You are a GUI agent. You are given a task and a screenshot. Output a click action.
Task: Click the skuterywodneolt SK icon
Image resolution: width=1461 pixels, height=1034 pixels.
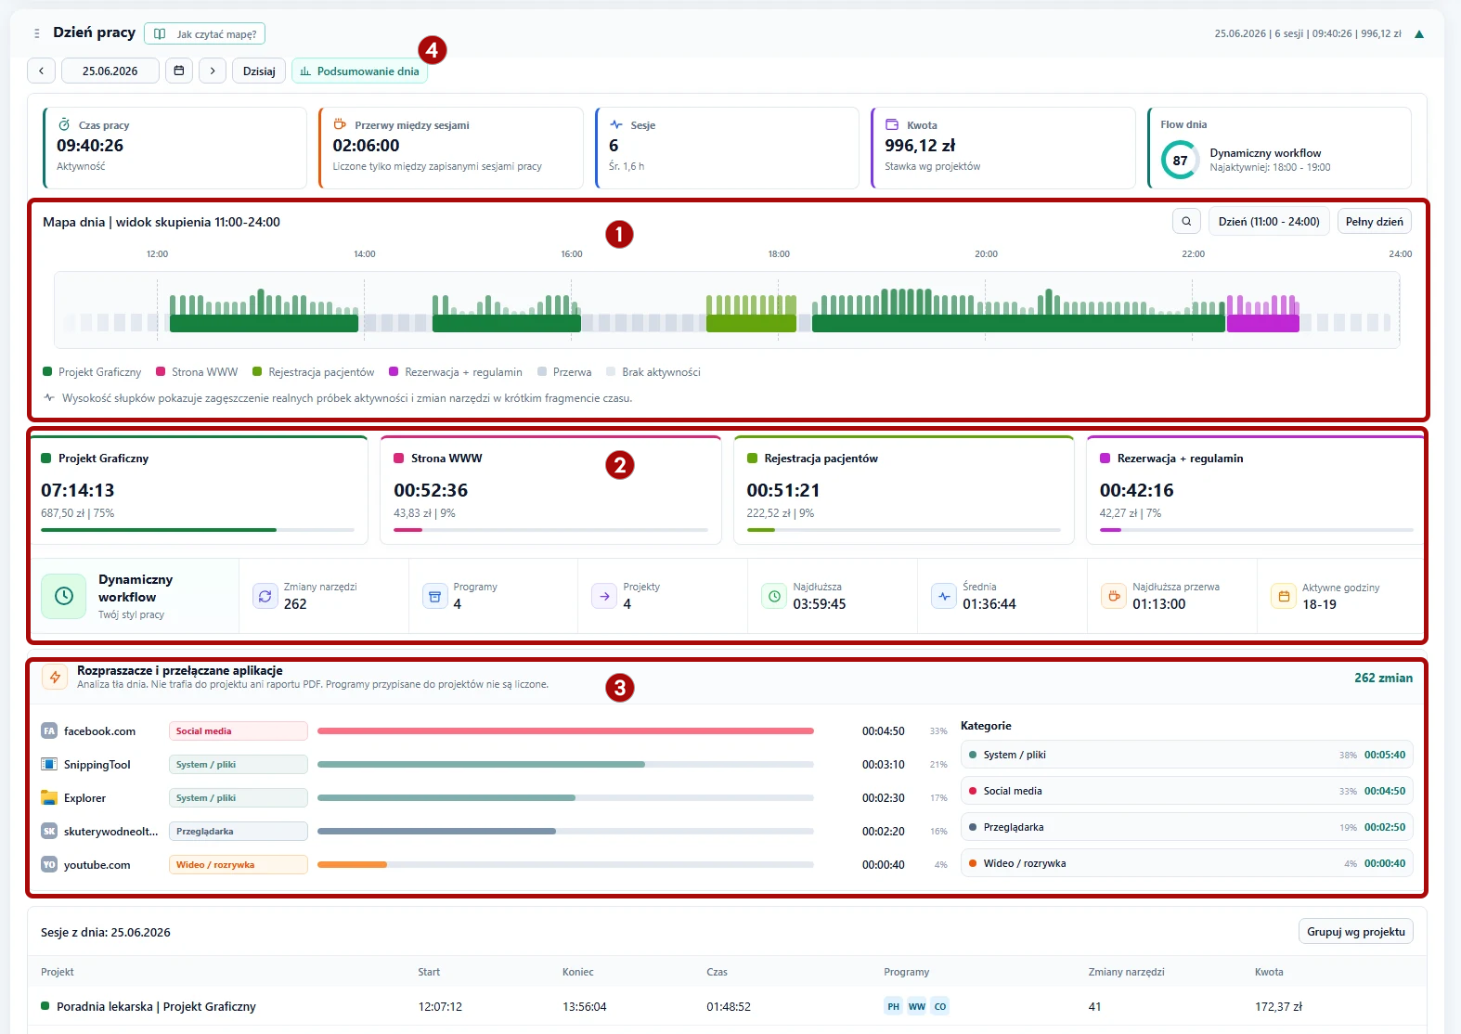tap(49, 832)
